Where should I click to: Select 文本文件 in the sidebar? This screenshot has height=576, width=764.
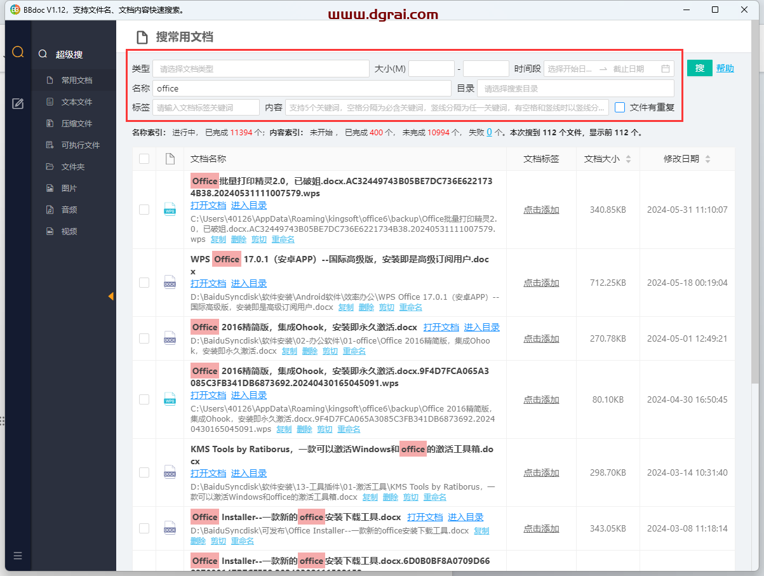point(74,102)
